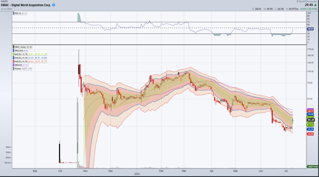Click the 100.00 price axis label
The image size is (319, 177).
(311, 72)
